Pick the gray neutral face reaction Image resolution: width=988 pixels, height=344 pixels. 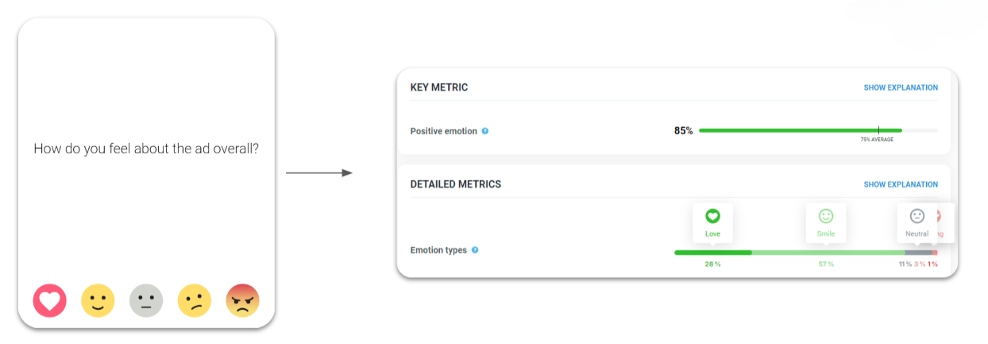click(x=146, y=300)
